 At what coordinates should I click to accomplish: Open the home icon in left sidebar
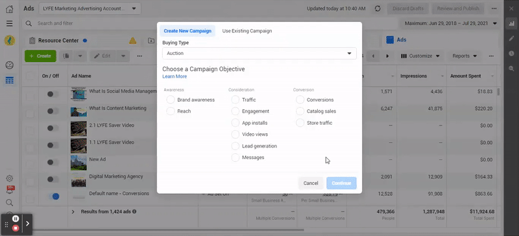[x=10, y=9]
